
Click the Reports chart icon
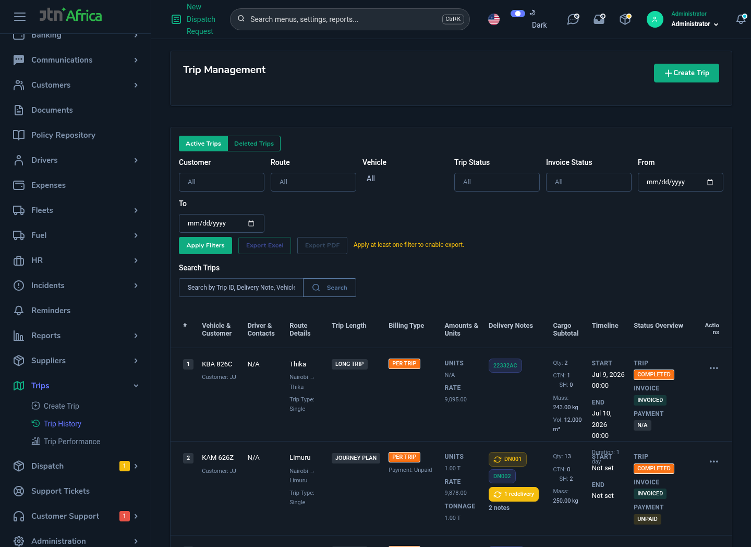19,336
